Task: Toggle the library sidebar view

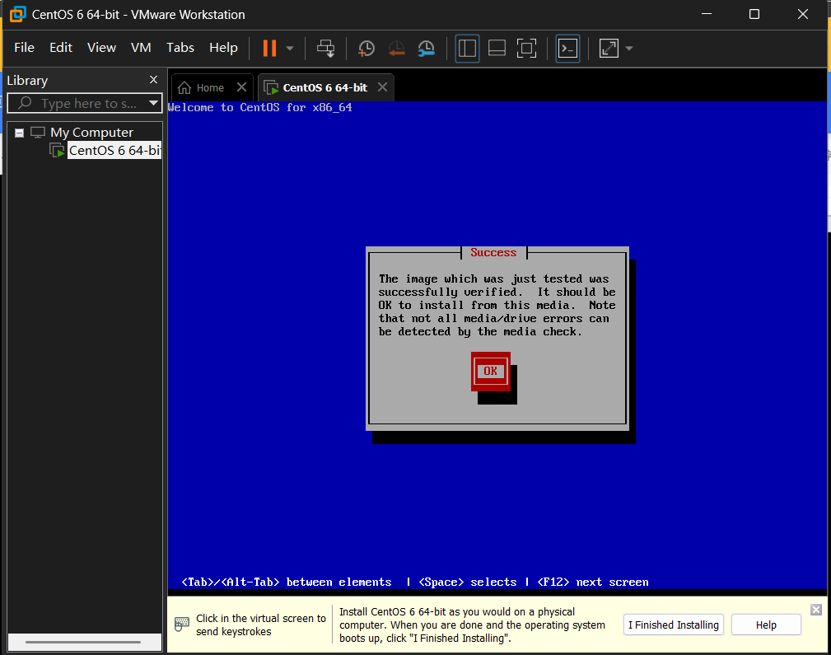Action: [467, 49]
